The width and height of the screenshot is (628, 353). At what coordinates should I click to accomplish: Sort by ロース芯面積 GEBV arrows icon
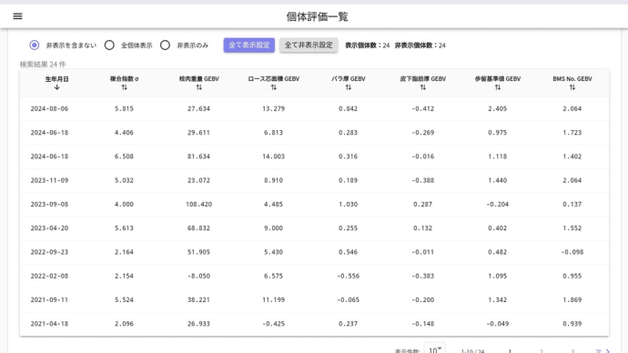274,87
